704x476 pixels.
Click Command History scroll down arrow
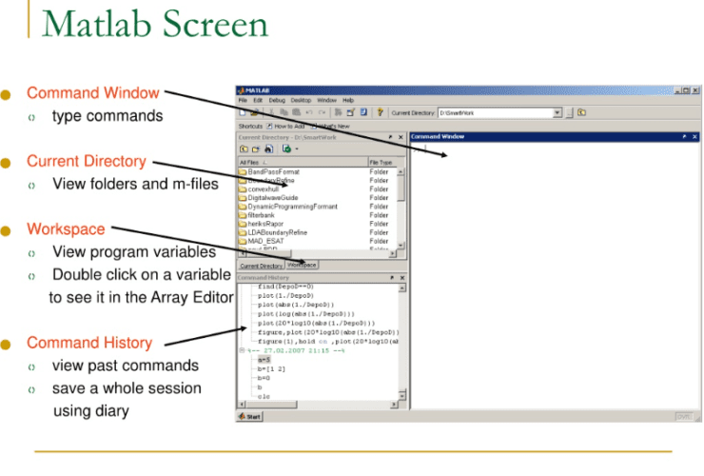point(402,395)
